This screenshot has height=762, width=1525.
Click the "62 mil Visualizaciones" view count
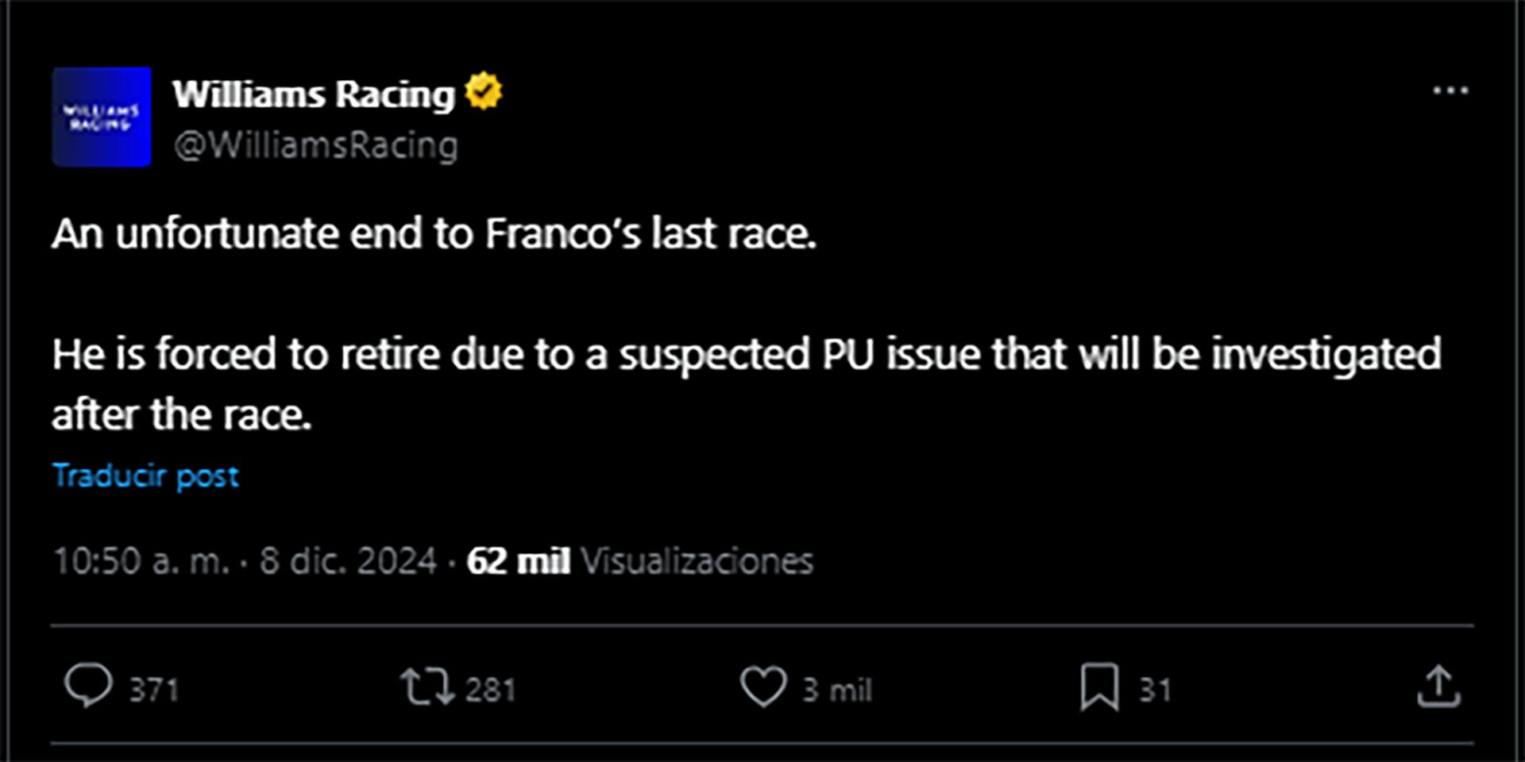639,561
